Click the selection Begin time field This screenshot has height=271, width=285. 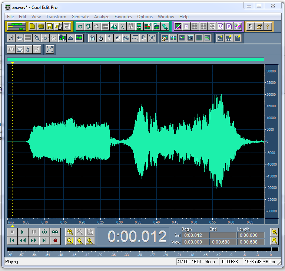(x=195, y=235)
